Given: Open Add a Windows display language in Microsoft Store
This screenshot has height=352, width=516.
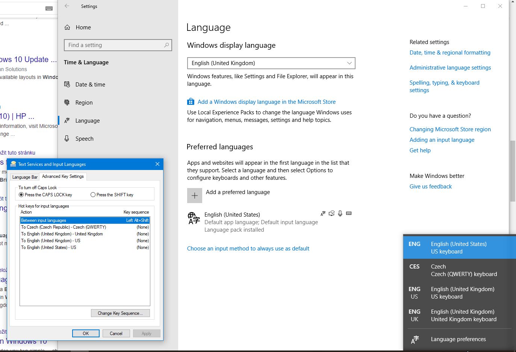Looking at the screenshot, I should pos(266,102).
